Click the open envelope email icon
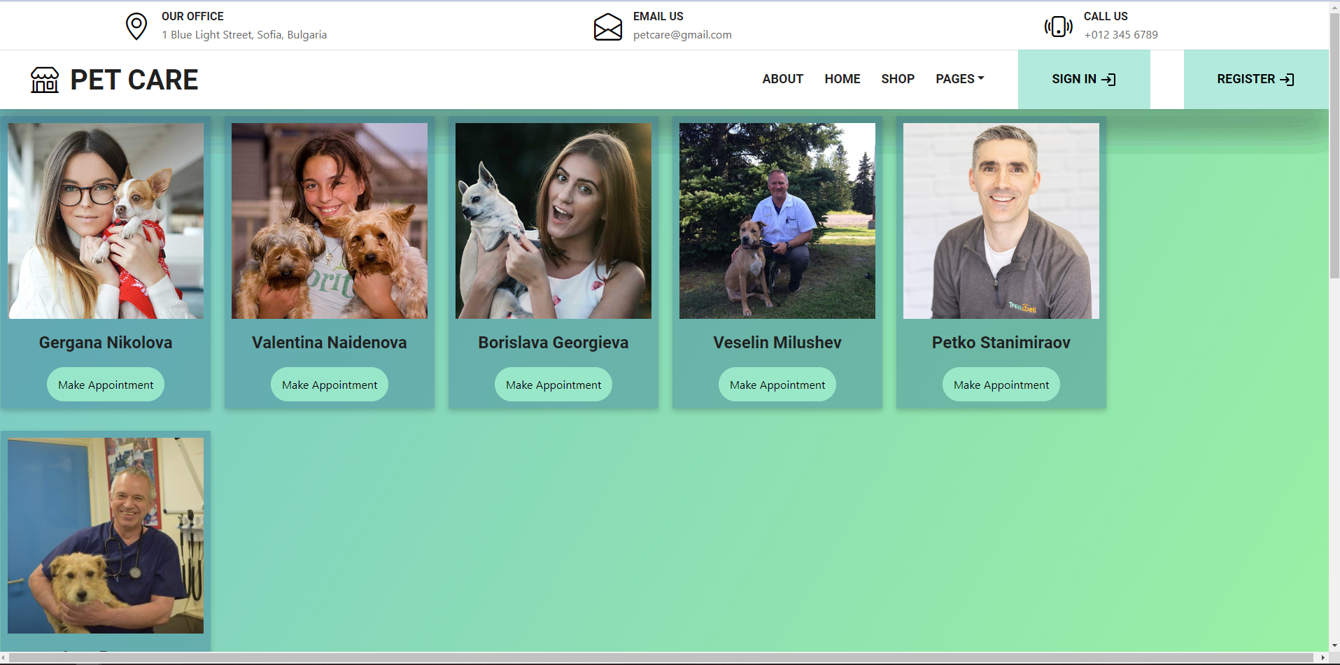Viewport: 1340px width, 665px height. 607,27
